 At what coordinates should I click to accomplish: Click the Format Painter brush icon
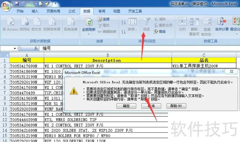coord(47,4)
